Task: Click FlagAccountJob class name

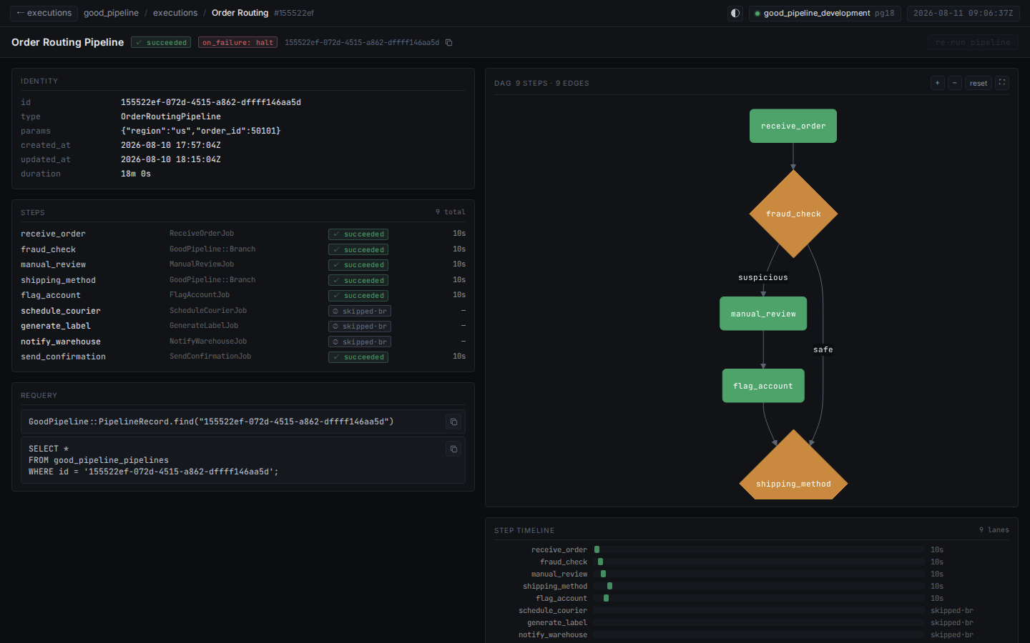Action: pos(200,295)
